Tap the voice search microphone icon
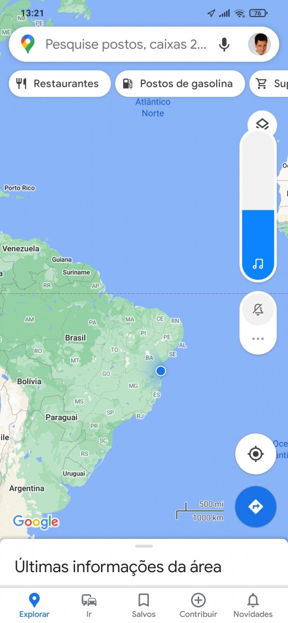This screenshot has height=623, width=288. pyautogui.click(x=224, y=44)
